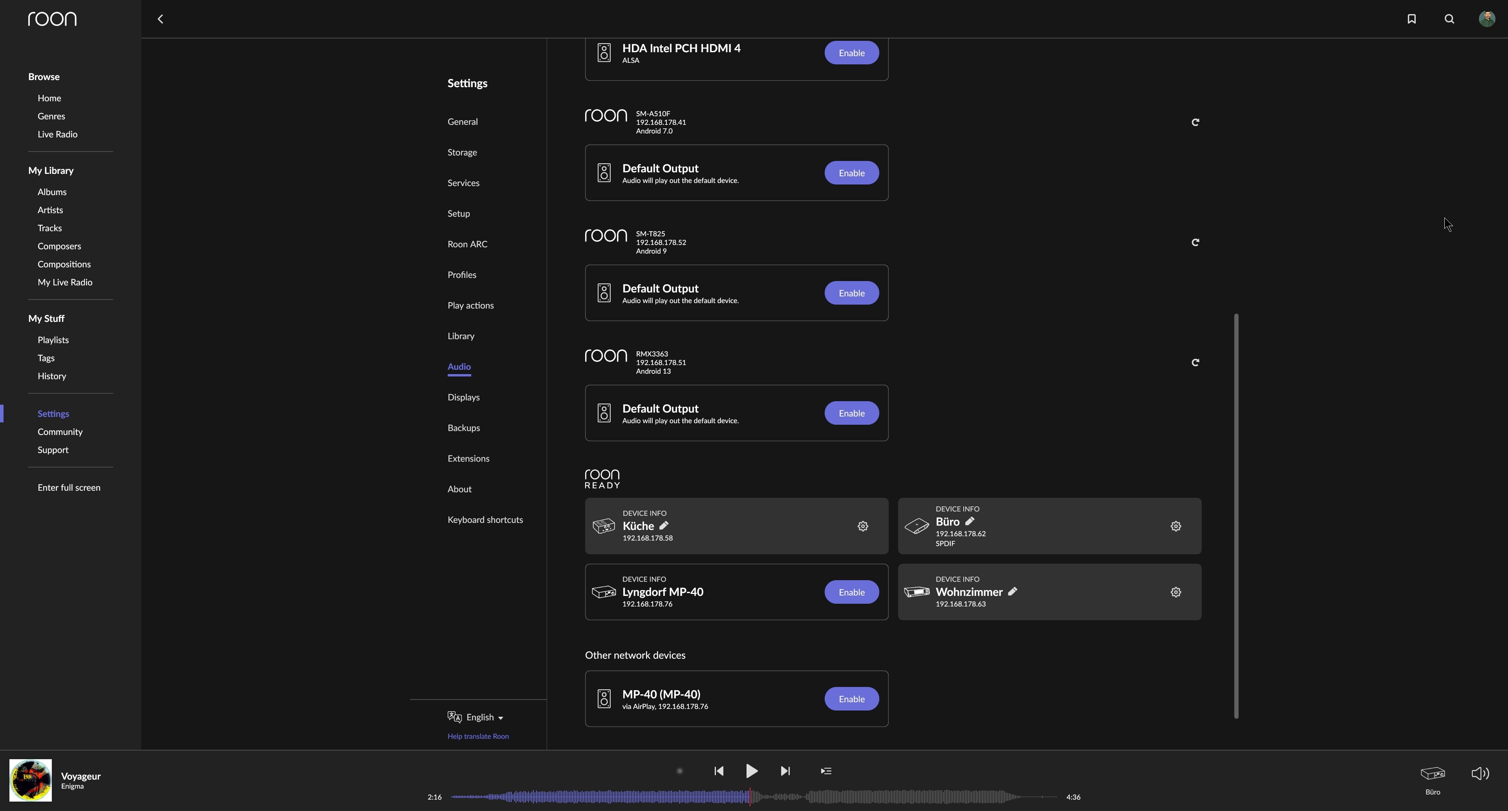
Task: Enable MP-40 AirPlay device
Action: pyautogui.click(x=852, y=699)
